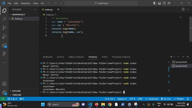Customize layout from title bar

pos(169,3)
